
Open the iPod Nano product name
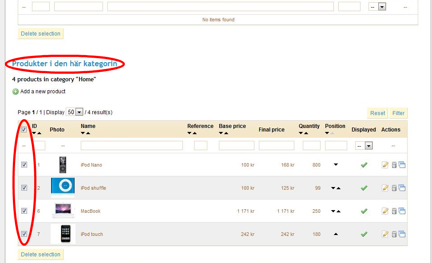tap(91, 165)
